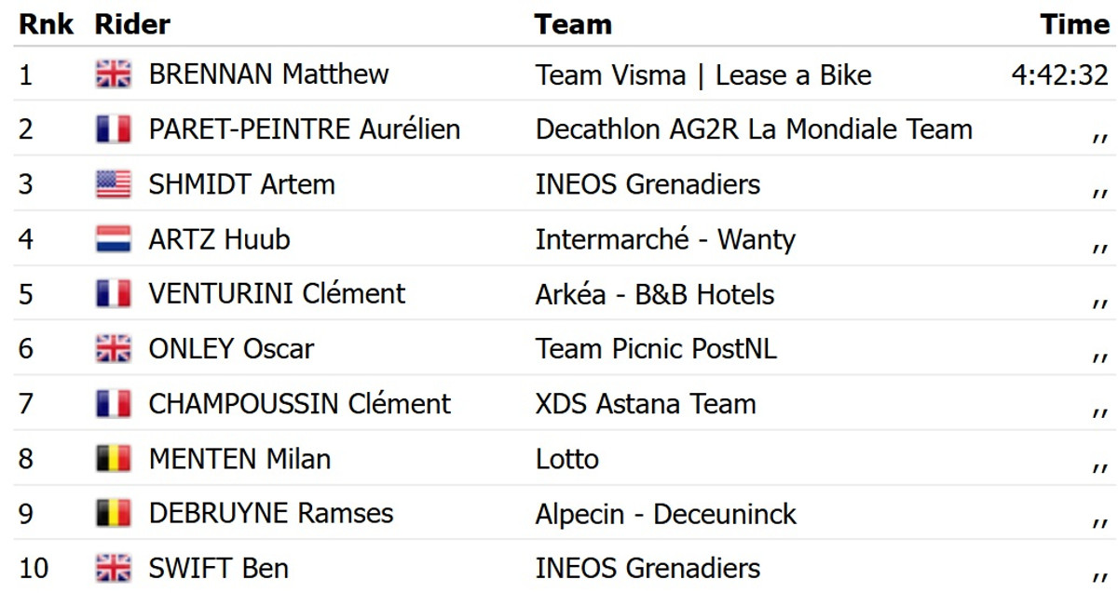Click the Belgian flag next to DEBRUYNE Ramses
The image size is (1118, 593).
tap(113, 513)
